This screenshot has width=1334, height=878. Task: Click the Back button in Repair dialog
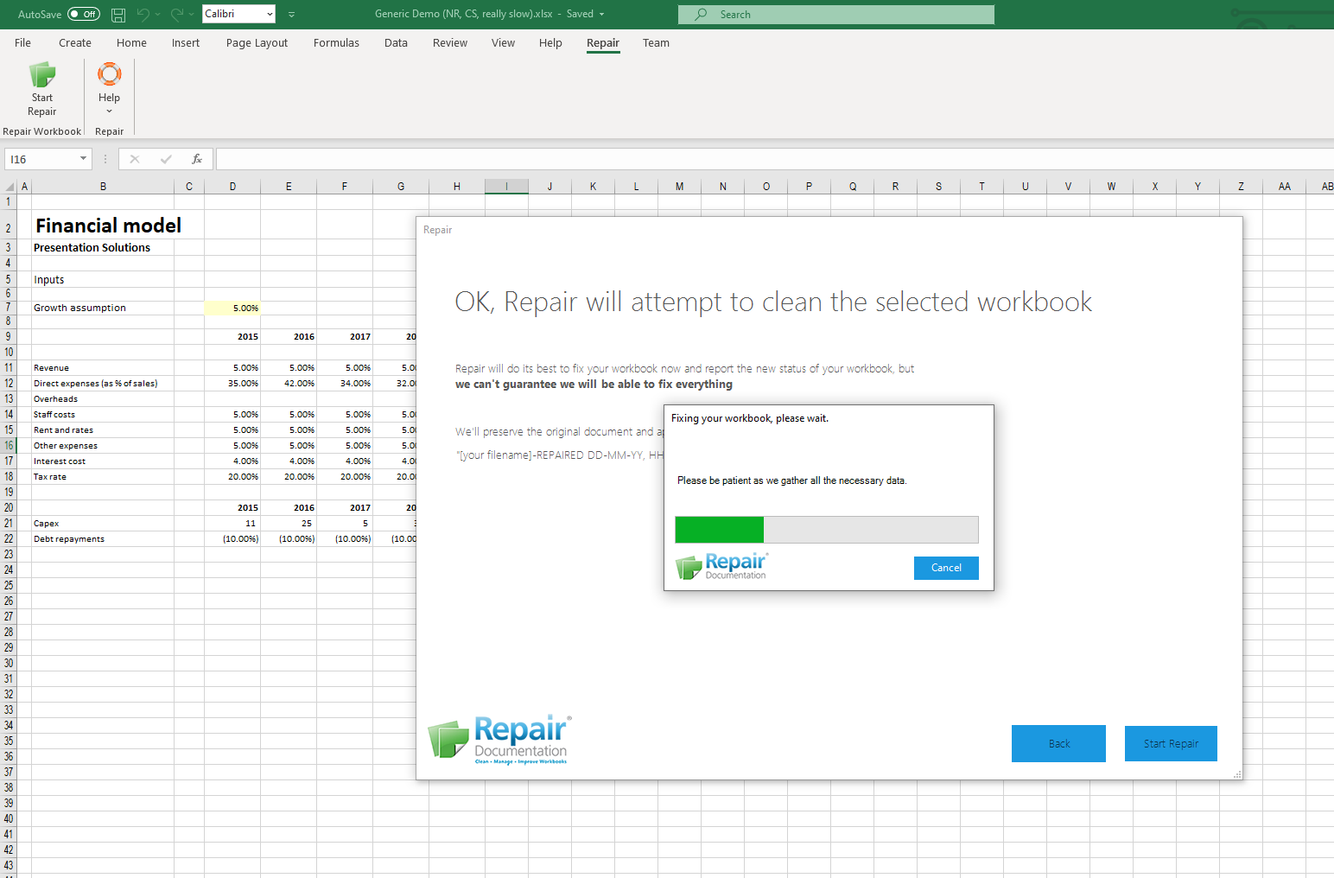pyautogui.click(x=1058, y=743)
